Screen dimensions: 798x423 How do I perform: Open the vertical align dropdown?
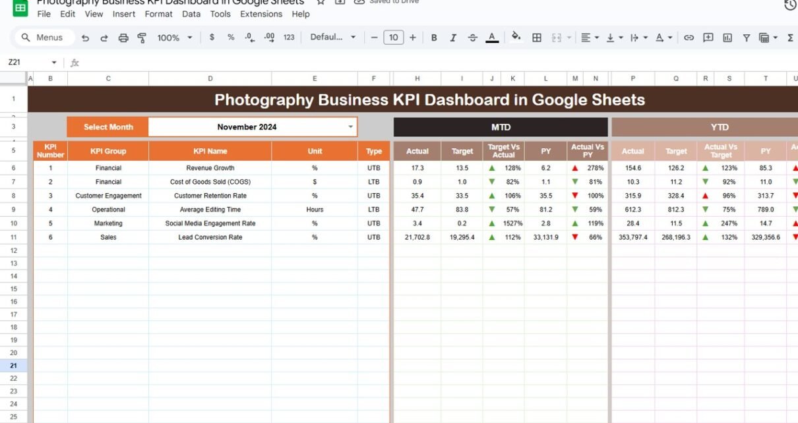pos(614,38)
